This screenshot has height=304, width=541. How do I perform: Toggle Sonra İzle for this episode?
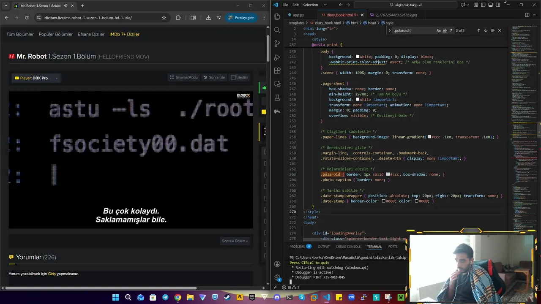tap(214, 77)
